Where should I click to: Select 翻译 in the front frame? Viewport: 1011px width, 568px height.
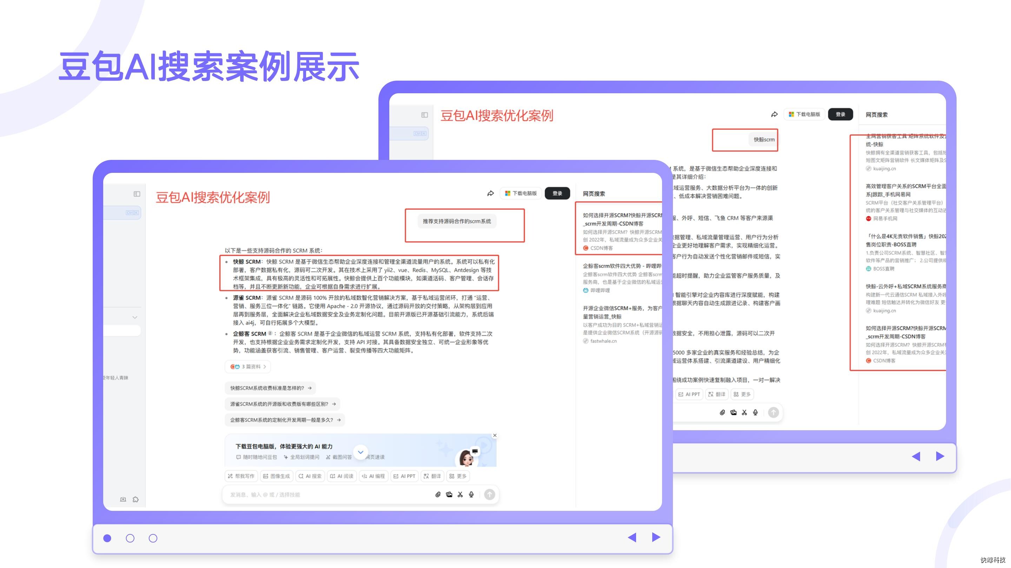[432, 476]
